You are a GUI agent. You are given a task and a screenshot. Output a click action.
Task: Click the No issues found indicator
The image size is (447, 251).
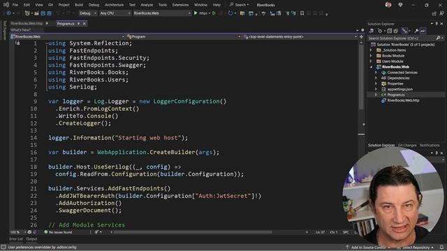pyautogui.click(x=58, y=232)
